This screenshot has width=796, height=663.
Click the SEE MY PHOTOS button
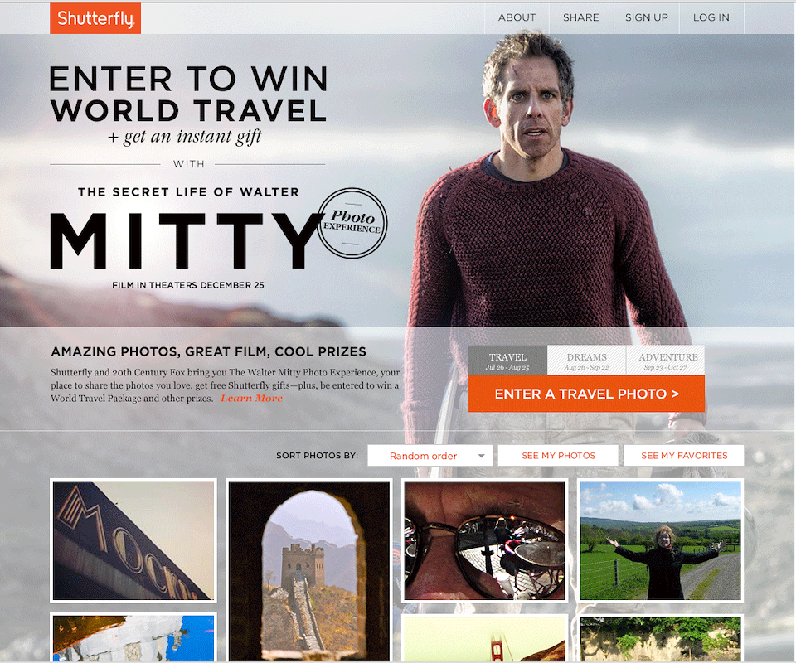pos(558,456)
